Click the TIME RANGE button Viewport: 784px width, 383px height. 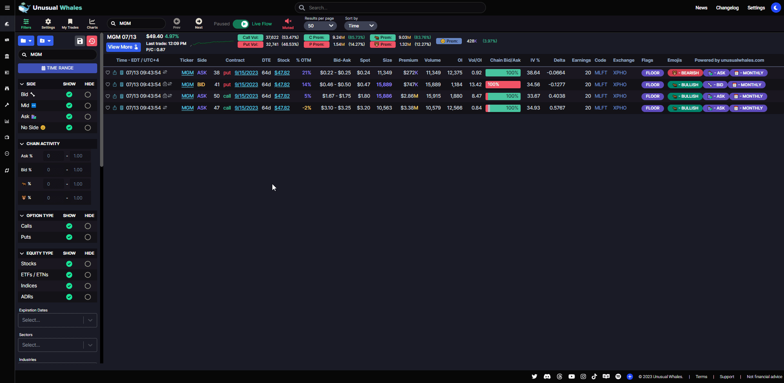tap(58, 68)
